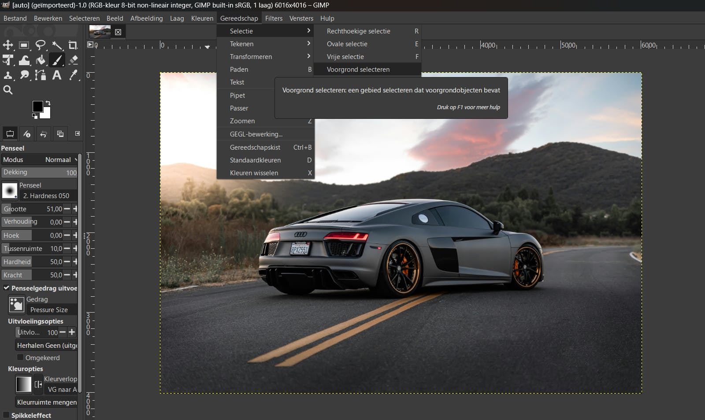Select the Fuzzy Select magic wand tool
Viewport: 705px width, 420px height.
[57, 45]
